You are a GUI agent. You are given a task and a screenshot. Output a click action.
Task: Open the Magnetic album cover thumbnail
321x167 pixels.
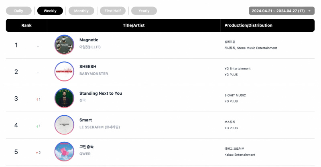click(x=64, y=45)
